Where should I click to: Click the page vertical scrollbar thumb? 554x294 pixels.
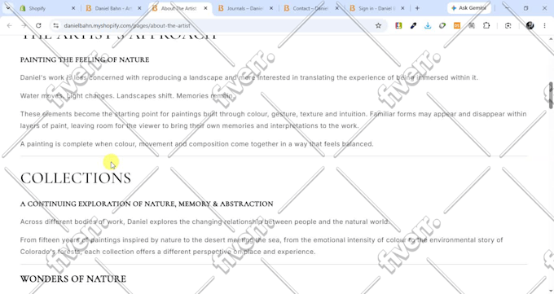[x=551, y=95]
